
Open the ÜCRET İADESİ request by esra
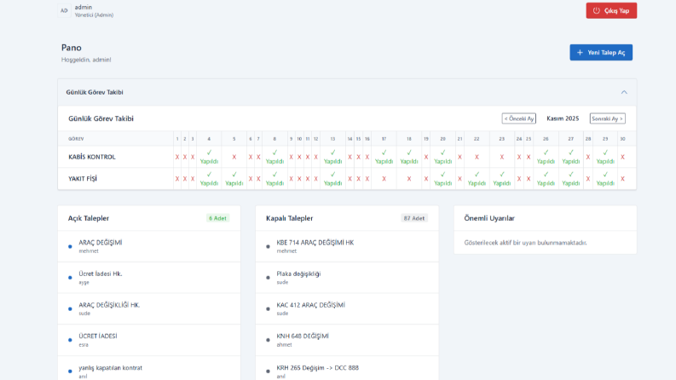tap(149, 340)
